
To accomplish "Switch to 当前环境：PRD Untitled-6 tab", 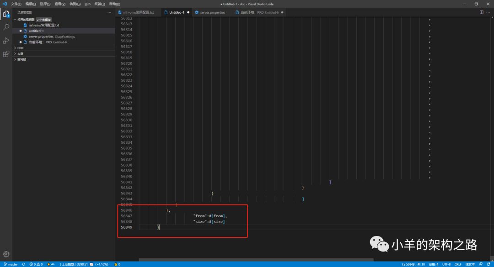I will coord(259,12).
